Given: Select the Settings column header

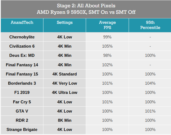Looking at the screenshot, I should pyautogui.click(x=65, y=25).
